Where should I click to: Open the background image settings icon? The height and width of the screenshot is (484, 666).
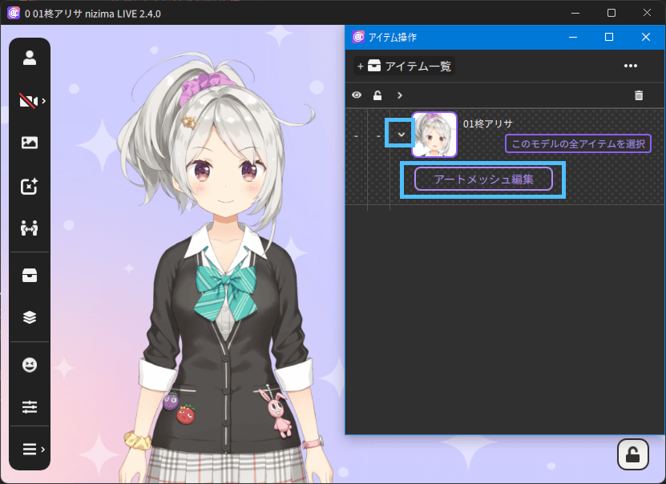tap(30, 143)
